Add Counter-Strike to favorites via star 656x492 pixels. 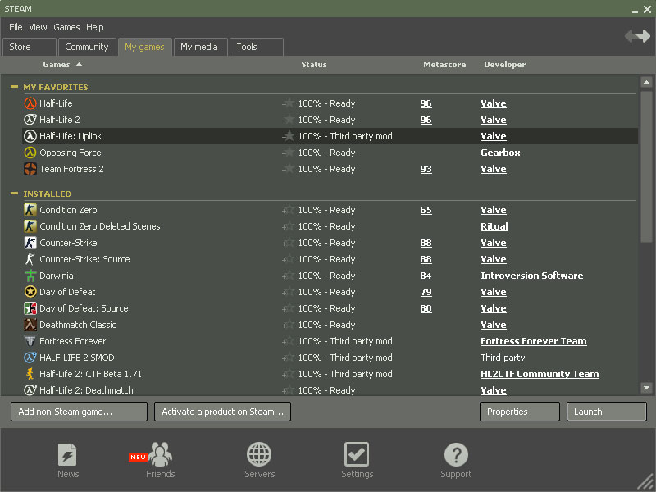[x=289, y=242]
